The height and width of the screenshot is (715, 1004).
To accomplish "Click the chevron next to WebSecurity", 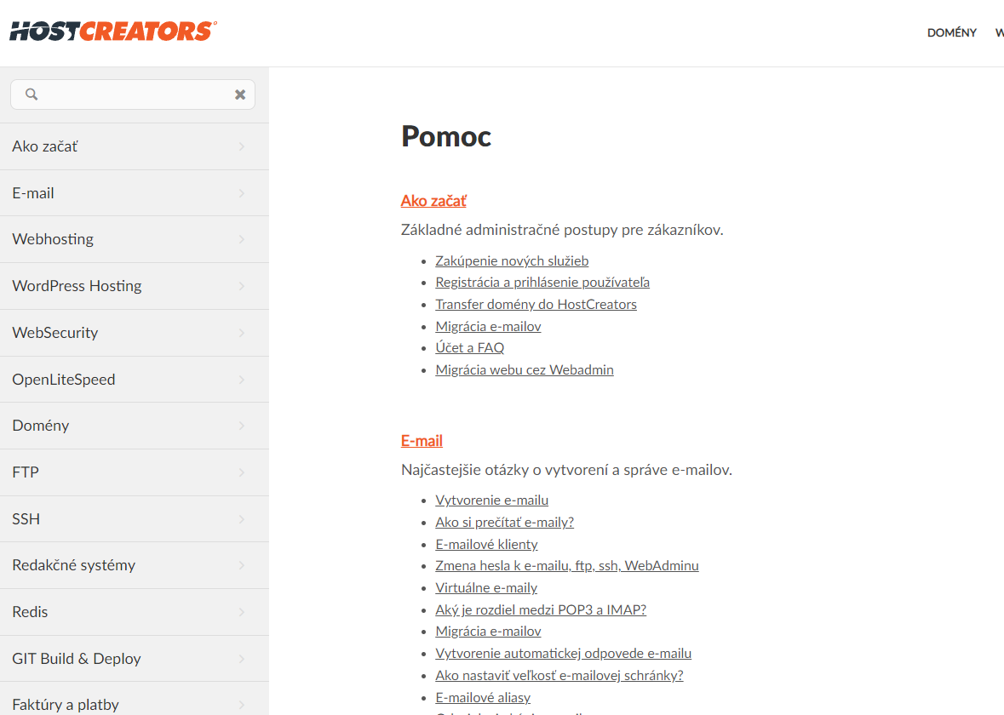I will (241, 333).
